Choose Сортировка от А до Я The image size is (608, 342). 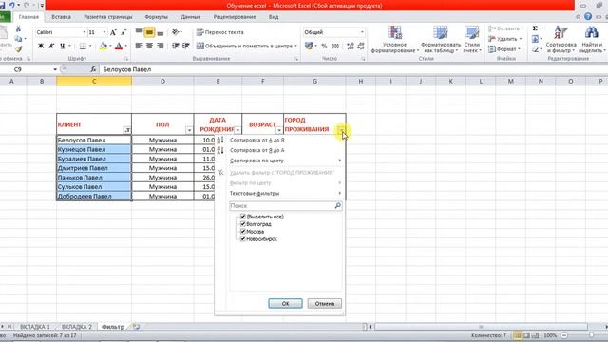click(257, 140)
